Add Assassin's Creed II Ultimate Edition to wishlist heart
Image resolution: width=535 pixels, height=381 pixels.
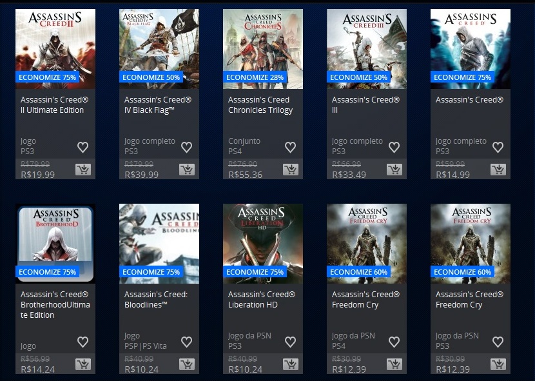coord(83,147)
